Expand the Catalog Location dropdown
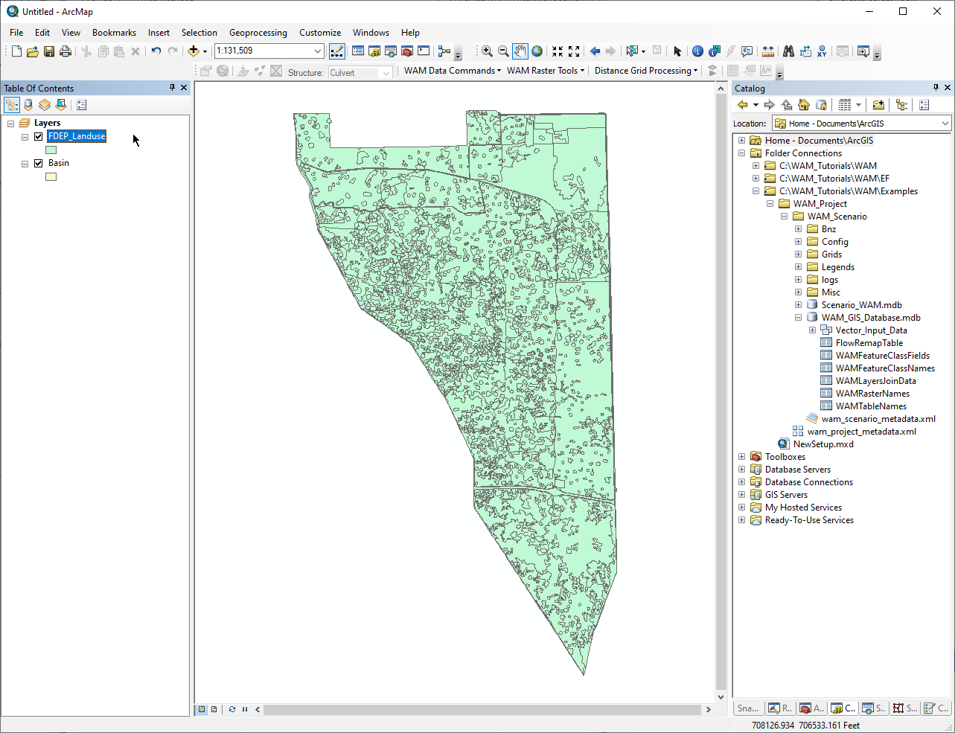This screenshot has height=733, width=955. tap(945, 124)
